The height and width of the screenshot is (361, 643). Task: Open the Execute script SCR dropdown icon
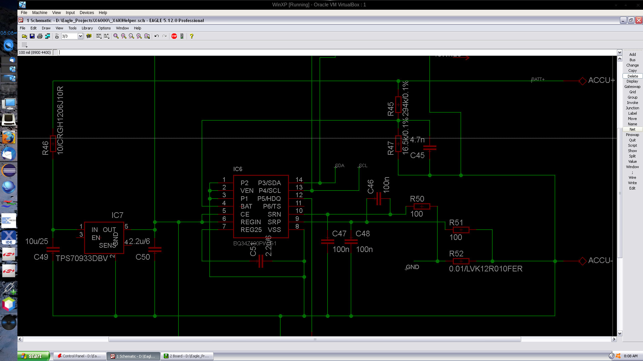(99, 36)
